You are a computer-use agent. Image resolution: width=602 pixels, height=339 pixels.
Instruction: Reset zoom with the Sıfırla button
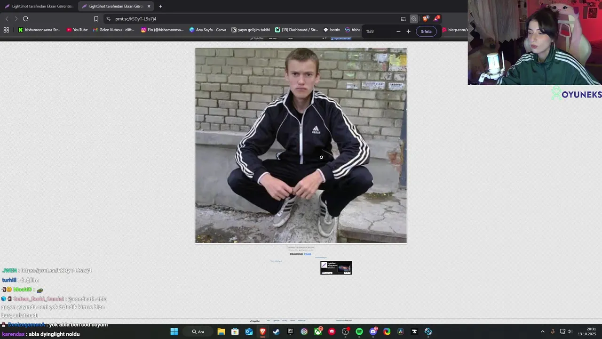pos(426,31)
